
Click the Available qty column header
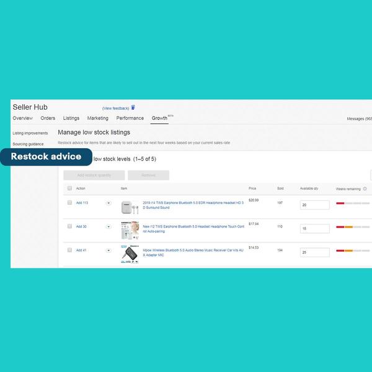click(x=309, y=188)
